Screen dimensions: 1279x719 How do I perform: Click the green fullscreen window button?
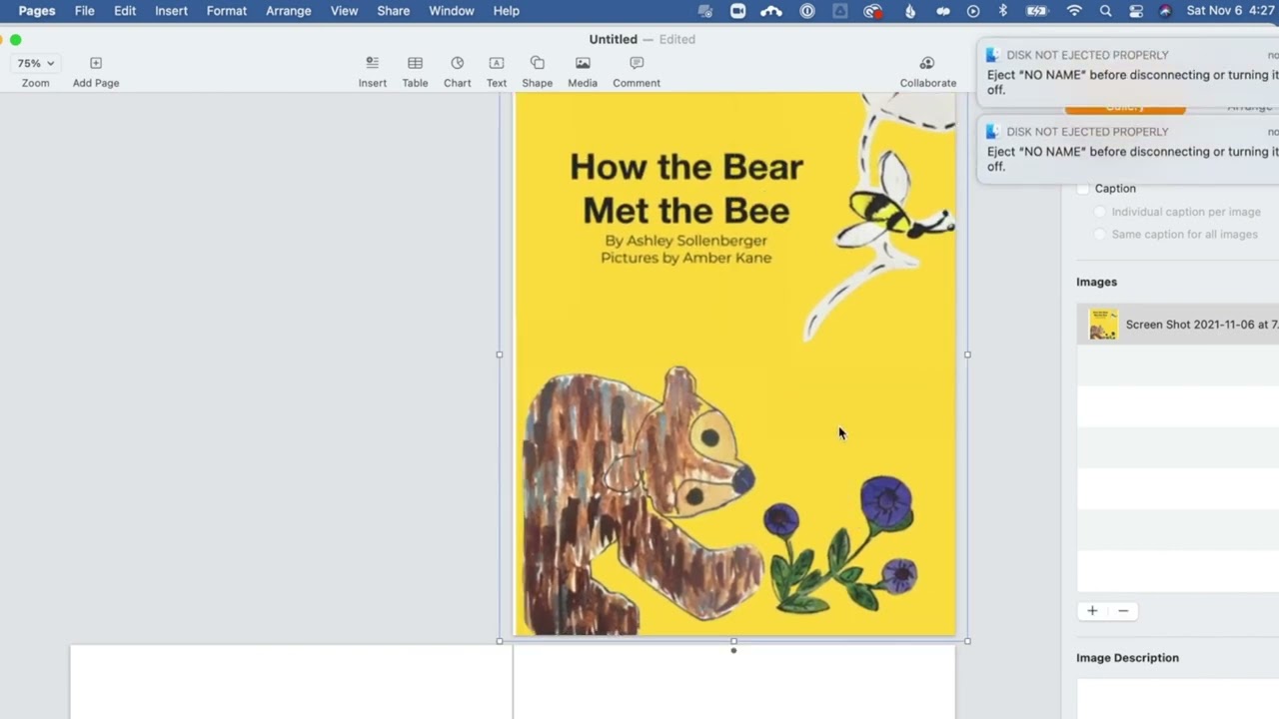point(15,40)
